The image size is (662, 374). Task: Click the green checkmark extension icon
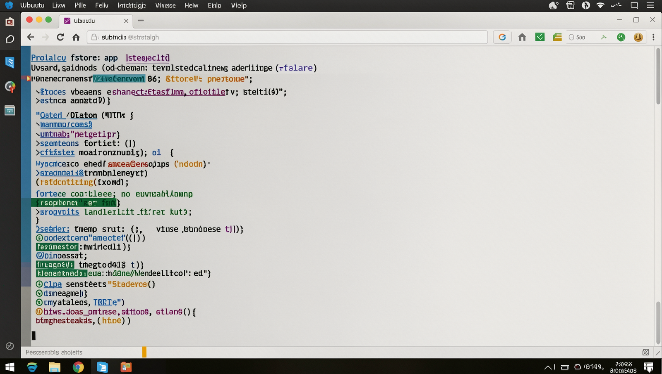(x=540, y=37)
